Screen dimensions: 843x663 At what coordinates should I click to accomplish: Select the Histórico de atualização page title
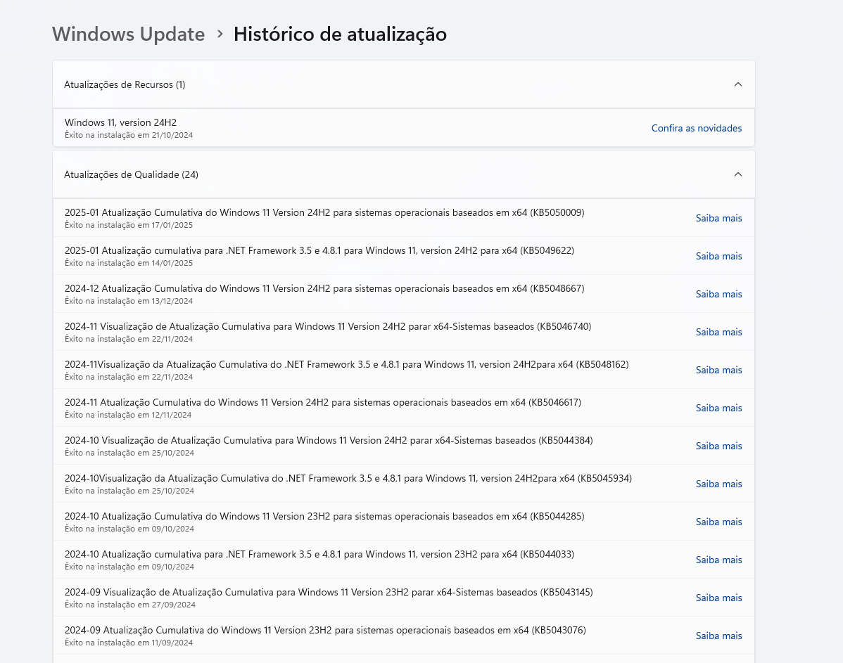coord(340,34)
